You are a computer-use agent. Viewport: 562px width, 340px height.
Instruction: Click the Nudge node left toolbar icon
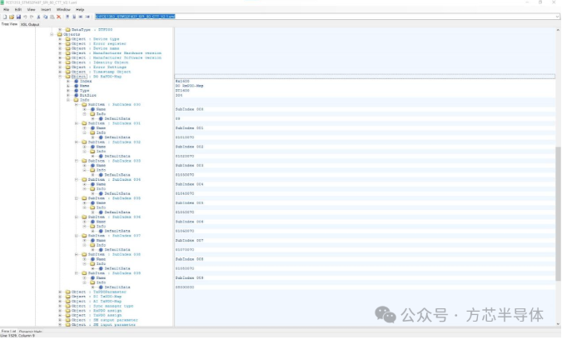81,17
